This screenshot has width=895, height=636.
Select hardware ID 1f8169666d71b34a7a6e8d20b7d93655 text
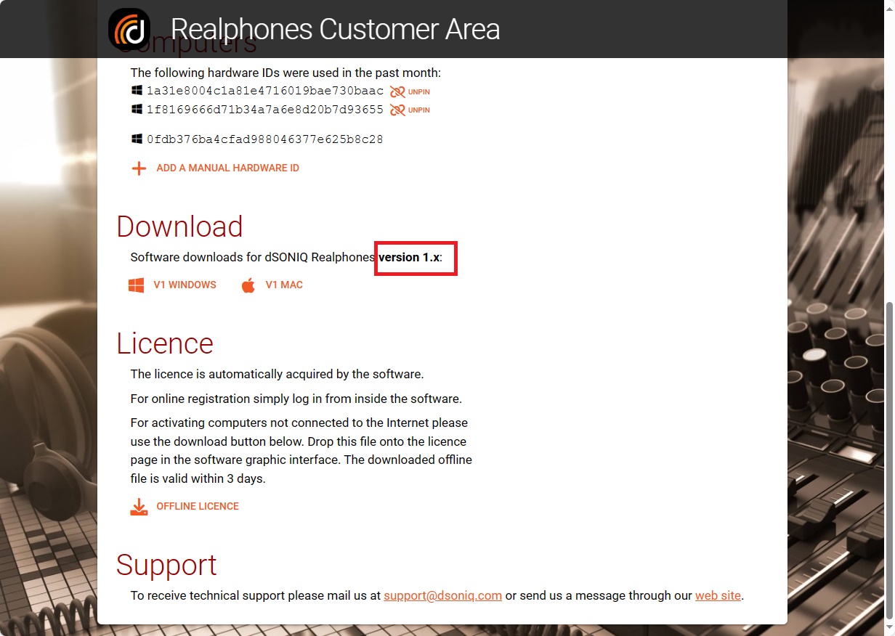click(264, 110)
